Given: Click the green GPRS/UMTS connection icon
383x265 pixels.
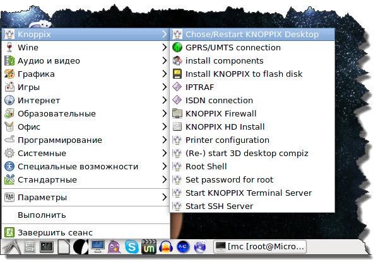Looking at the screenshot, I should pyautogui.click(x=177, y=47).
